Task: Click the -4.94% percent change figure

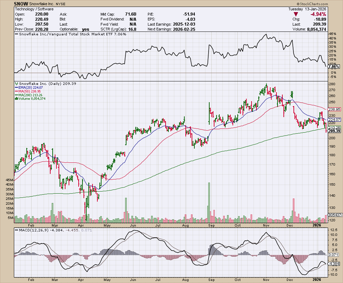Action: coord(318,14)
